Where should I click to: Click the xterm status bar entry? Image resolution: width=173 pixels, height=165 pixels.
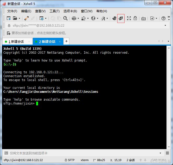(x=84, y=160)
